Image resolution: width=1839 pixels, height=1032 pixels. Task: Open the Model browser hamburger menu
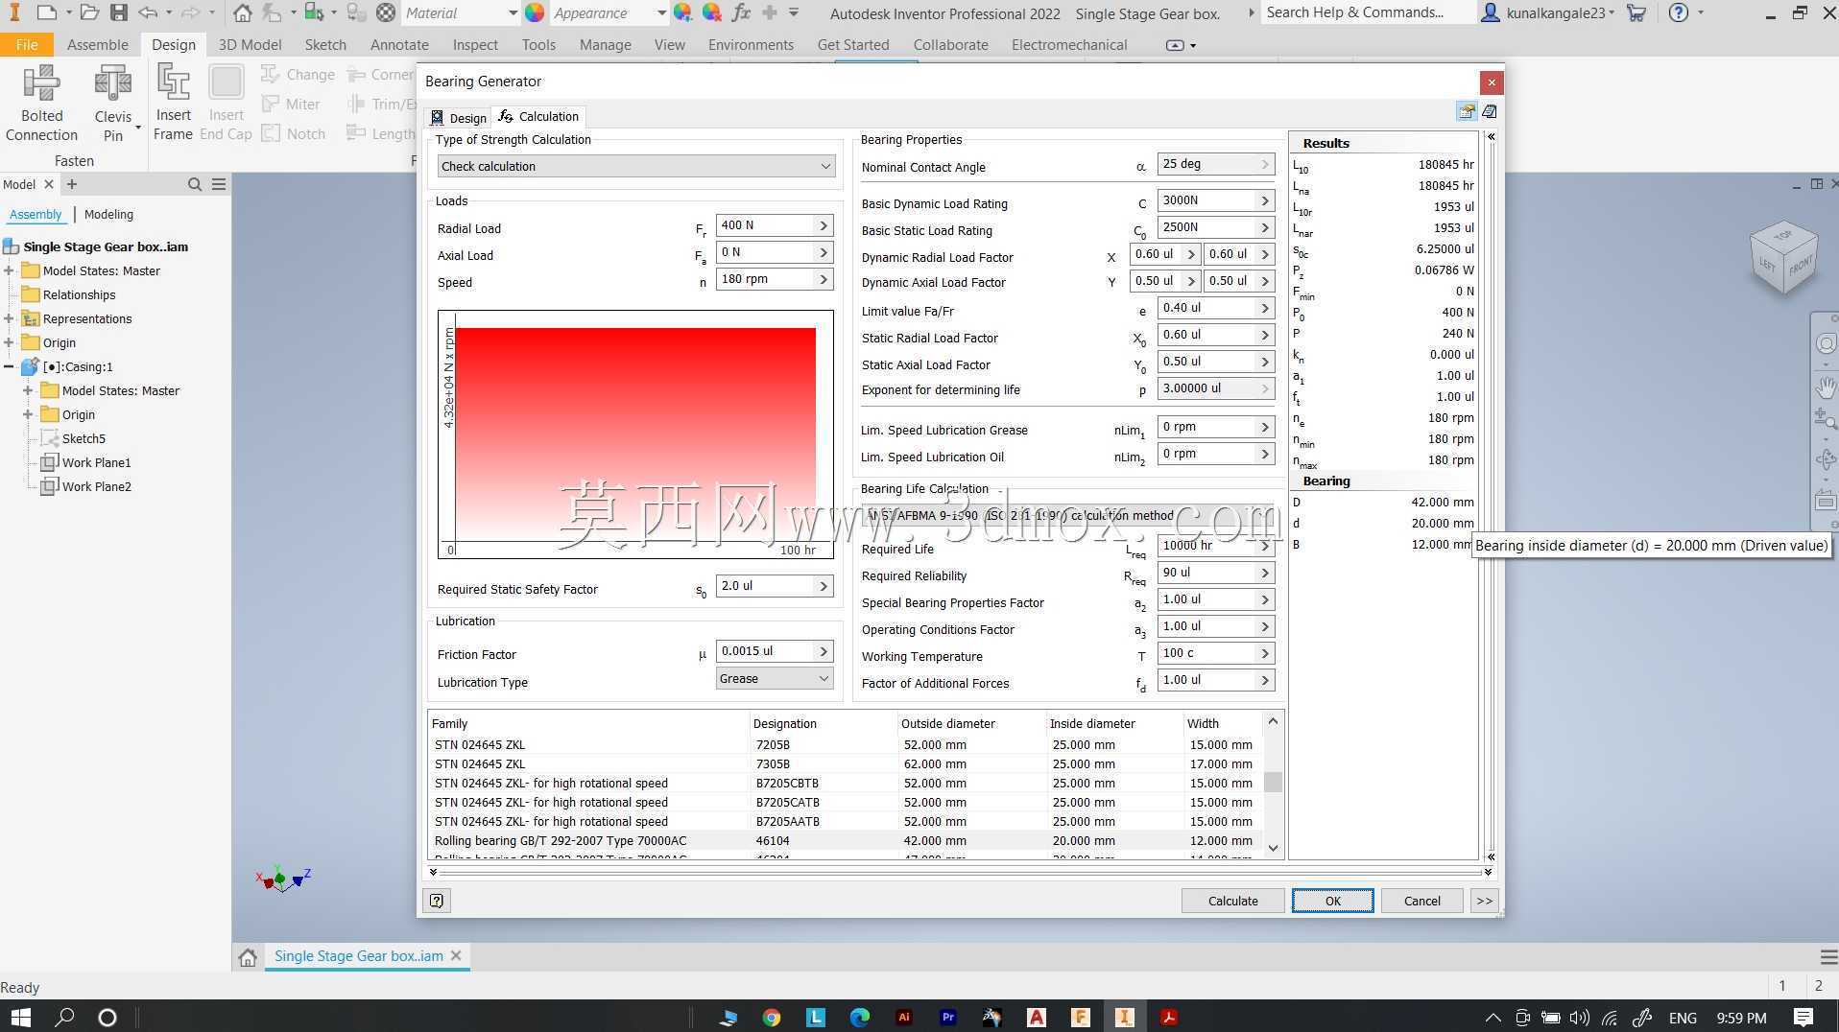[x=219, y=184]
